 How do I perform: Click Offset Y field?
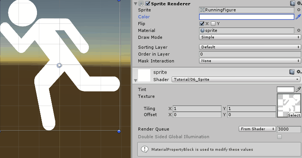click(252, 115)
